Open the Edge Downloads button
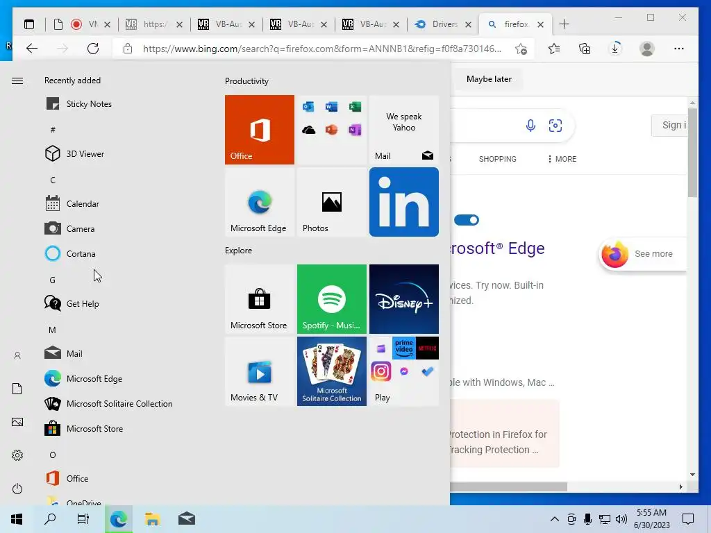Viewport: 711px width, 533px height. click(x=615, y=49)
